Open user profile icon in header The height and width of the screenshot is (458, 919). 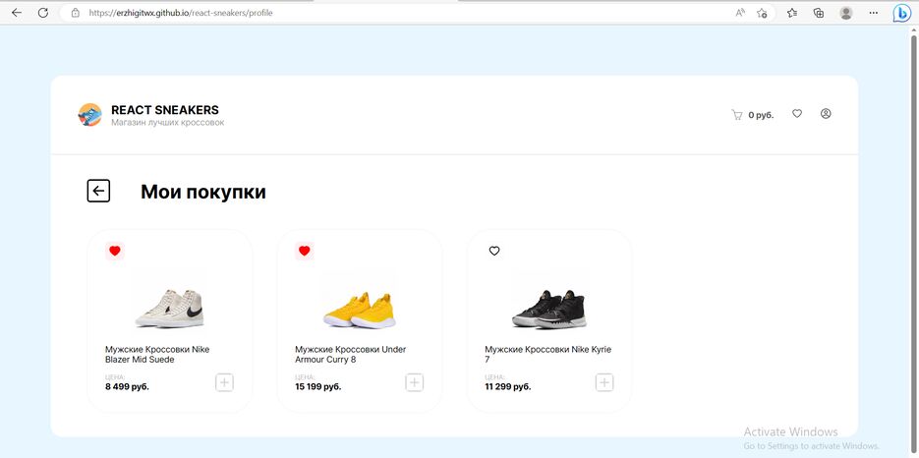826,114
